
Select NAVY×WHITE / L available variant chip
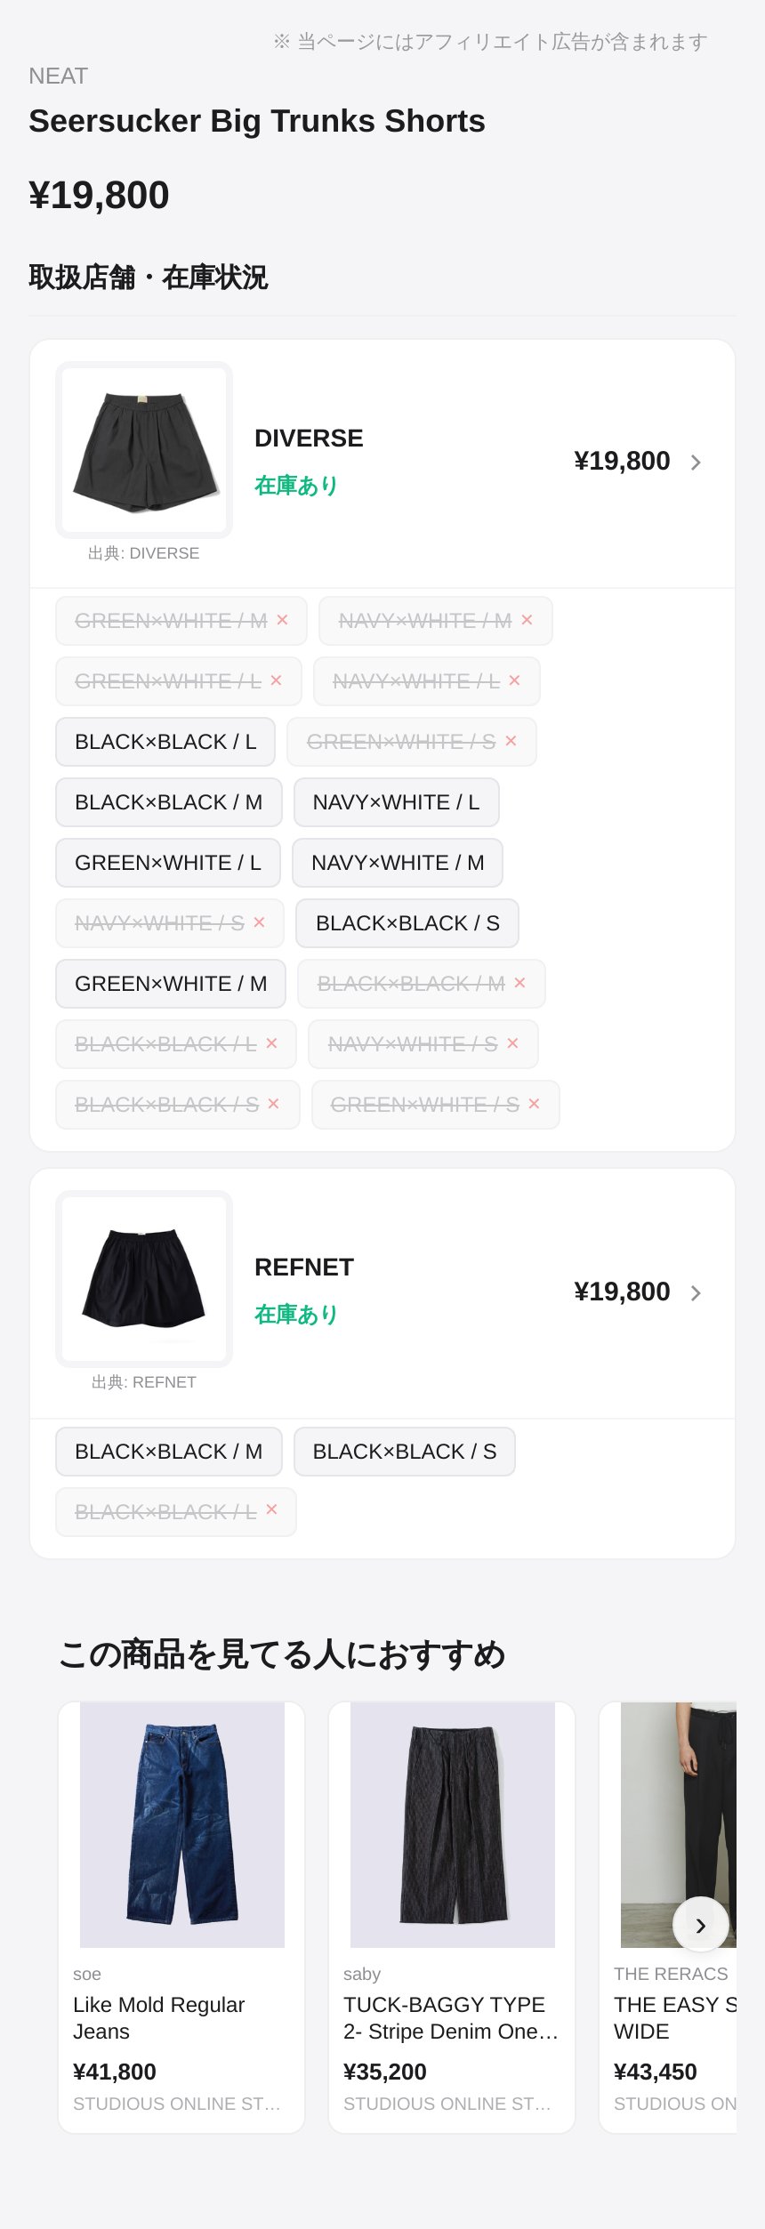pos(396,802)
